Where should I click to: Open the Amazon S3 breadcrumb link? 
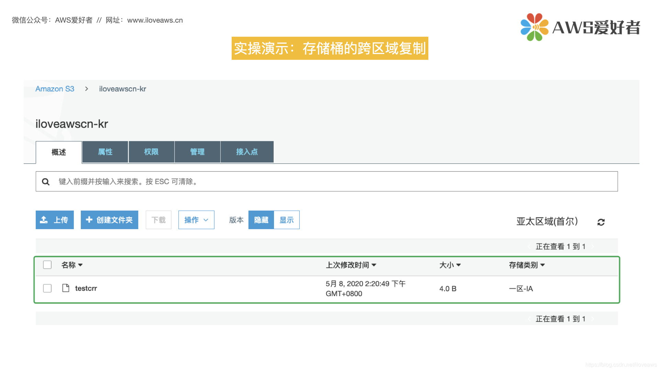click(55, 89)
